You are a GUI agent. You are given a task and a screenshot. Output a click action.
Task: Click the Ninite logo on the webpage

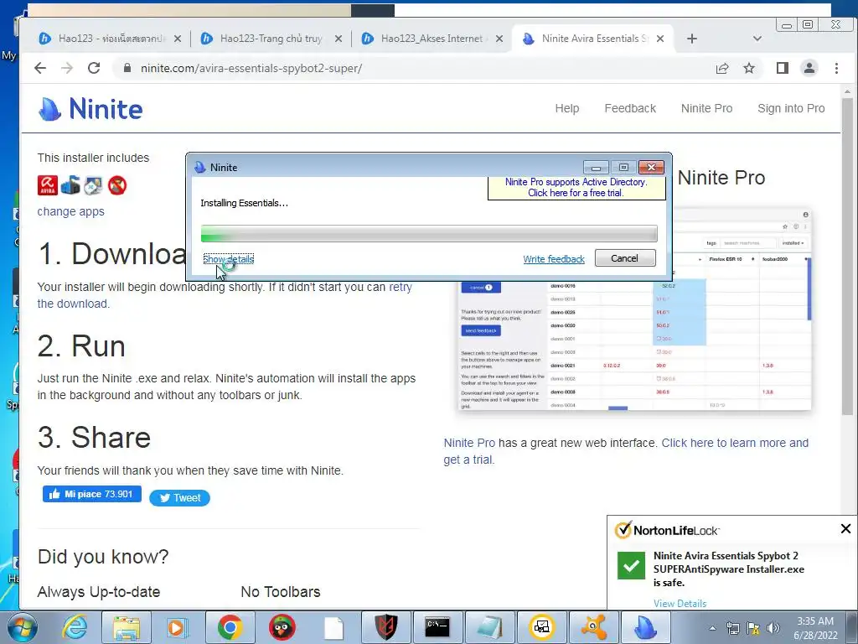(x=90, y=109)
